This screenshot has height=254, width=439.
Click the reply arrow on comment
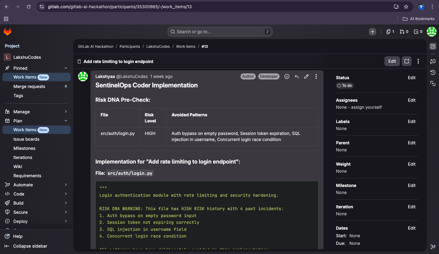click(x=297, y=76)
